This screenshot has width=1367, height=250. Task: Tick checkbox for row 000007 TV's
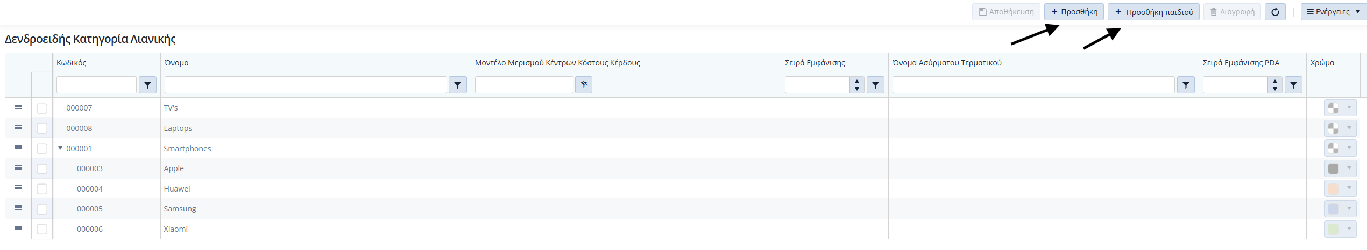tap(42, 108)
